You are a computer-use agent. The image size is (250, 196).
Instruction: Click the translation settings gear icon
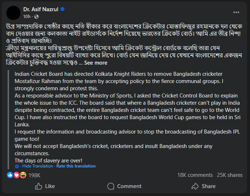point(17,166)
